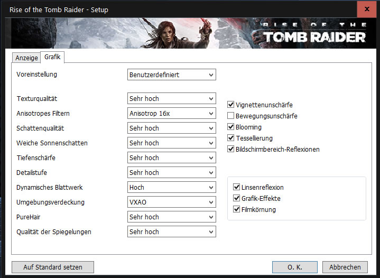Disable the Vignettenunschärfe checkbox

pyautogui.click(x=230, y=105)
